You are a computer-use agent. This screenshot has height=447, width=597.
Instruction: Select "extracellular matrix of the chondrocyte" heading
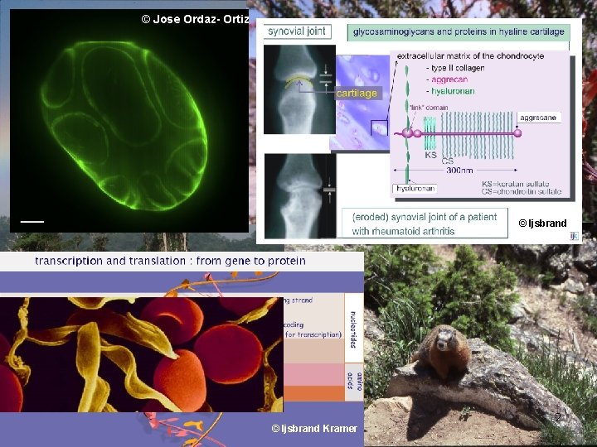point(470,56)
